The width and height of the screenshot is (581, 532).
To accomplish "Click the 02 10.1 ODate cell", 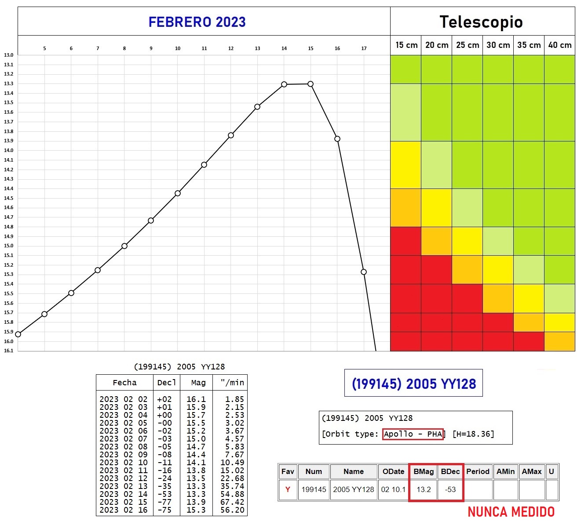I will 393,489.
